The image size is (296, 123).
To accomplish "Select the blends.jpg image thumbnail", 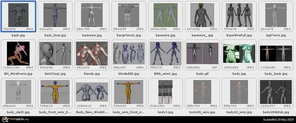I will pos(92,54).
